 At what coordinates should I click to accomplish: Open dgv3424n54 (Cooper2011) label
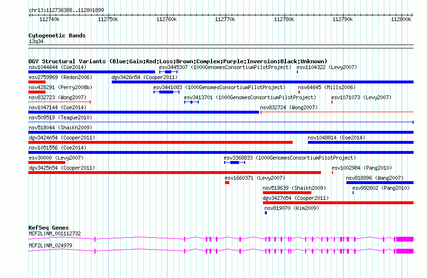(62, 138)
